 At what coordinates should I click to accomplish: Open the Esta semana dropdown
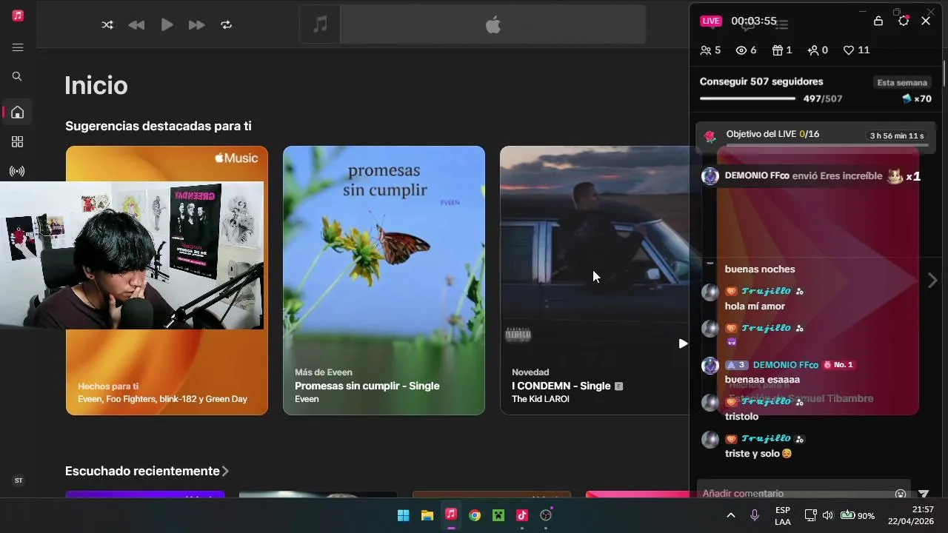point(901,82)
